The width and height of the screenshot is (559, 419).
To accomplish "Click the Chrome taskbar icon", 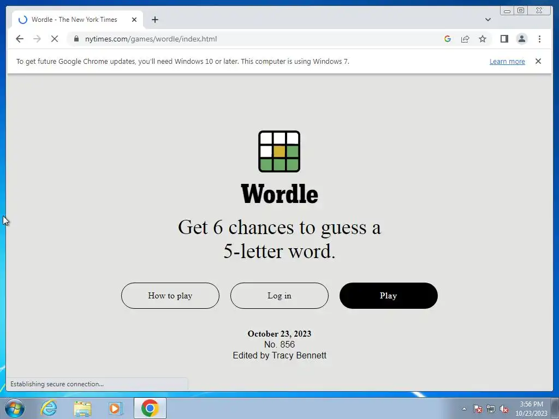I will click(x=150, y=408).
